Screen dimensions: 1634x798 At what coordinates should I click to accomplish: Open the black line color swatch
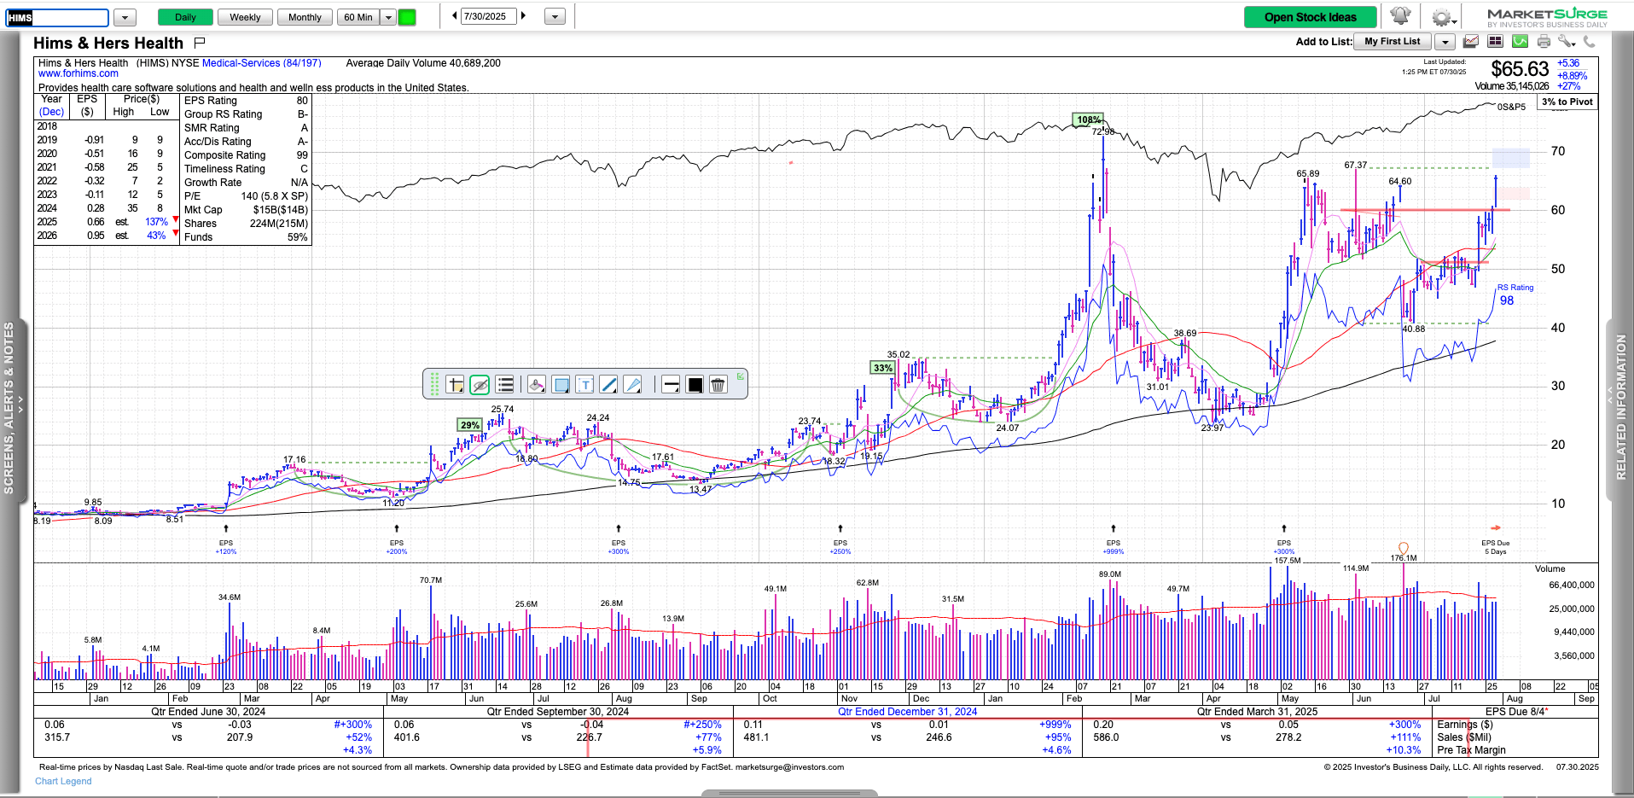pos(695,385)
